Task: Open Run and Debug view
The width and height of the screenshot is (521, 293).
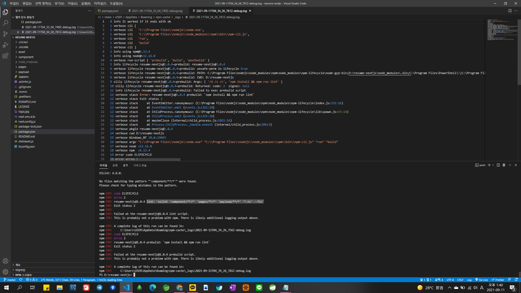Action: tap(5, 45)
